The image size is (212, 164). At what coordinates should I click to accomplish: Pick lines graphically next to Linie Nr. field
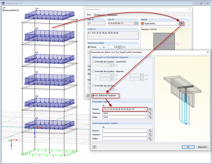pyautogui.click(x=136, y=23)
